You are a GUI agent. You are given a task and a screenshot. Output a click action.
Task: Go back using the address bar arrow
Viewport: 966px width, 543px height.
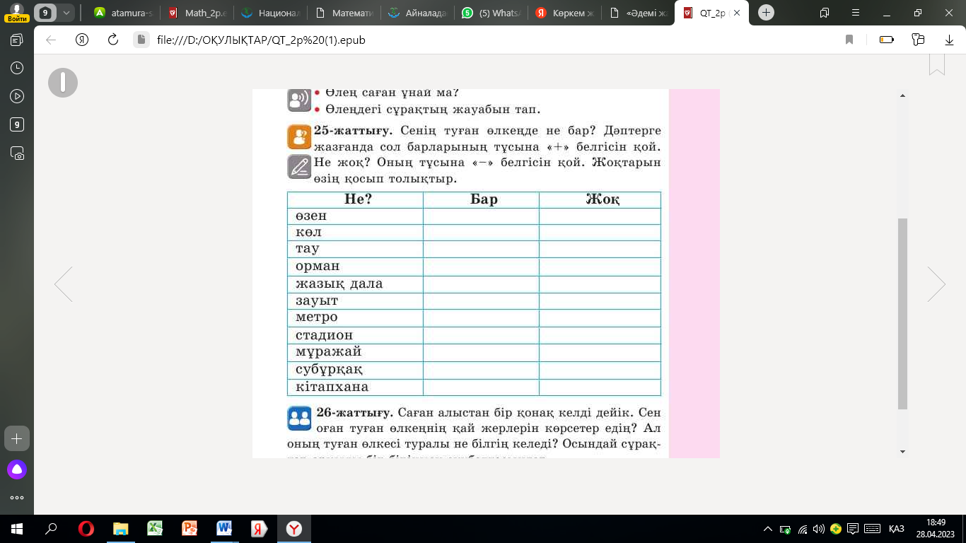point(51,40)
